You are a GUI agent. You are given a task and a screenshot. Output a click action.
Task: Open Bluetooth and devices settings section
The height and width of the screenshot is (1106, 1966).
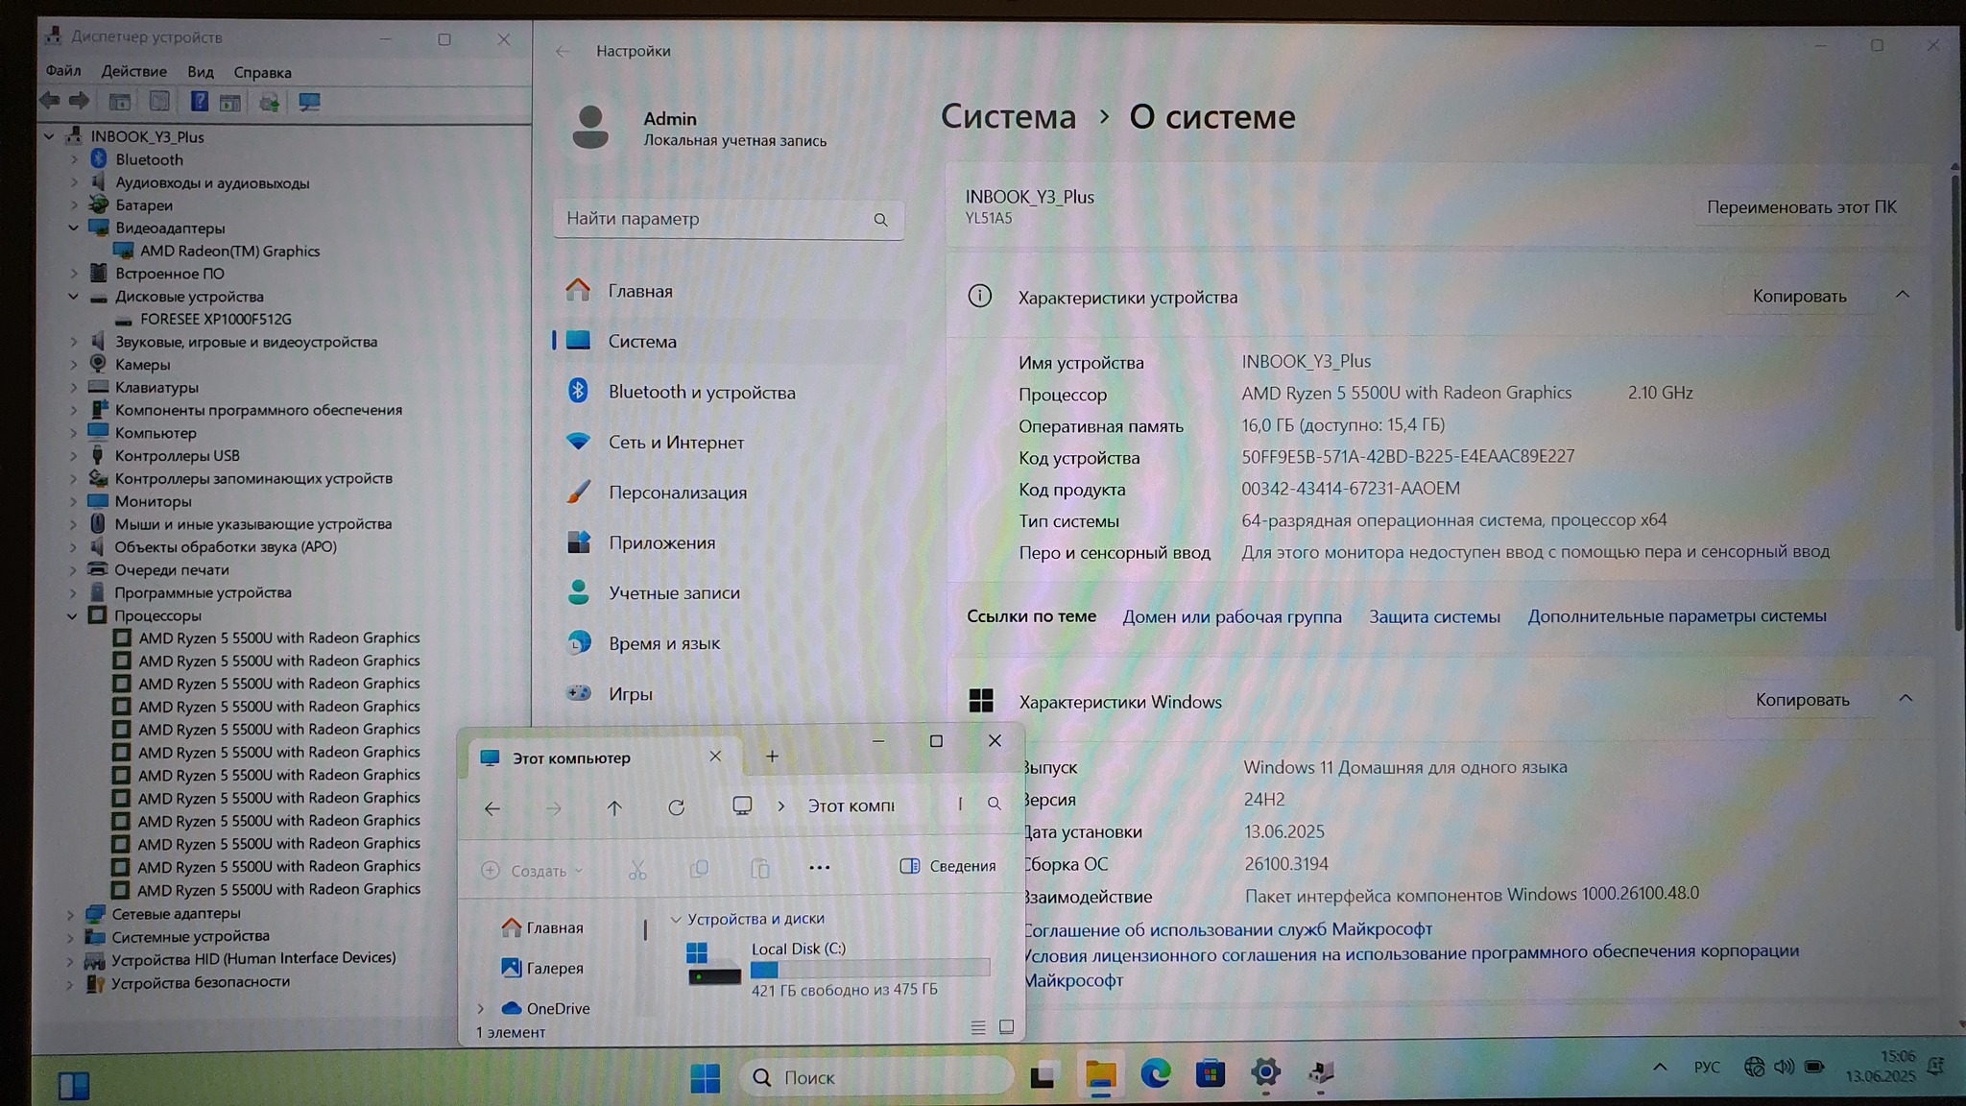pos(701,392)
